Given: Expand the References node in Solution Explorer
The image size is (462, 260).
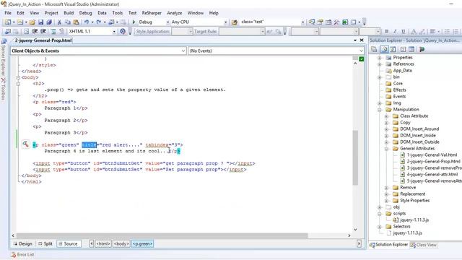Looking at the screenshot, I should tap(380, 64).
